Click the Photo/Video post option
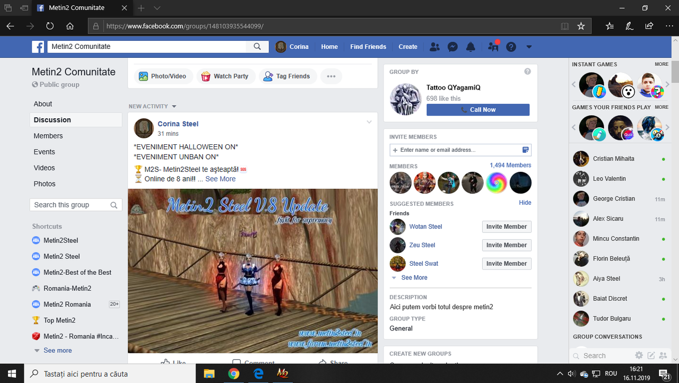The image size is (679, 383). [x=162, y=76]
